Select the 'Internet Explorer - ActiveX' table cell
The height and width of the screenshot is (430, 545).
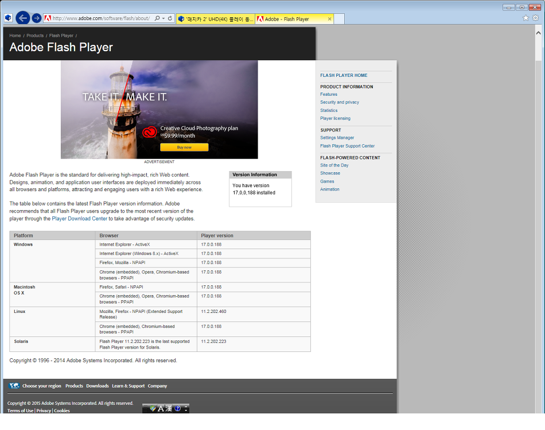click(x=146, y=245)
